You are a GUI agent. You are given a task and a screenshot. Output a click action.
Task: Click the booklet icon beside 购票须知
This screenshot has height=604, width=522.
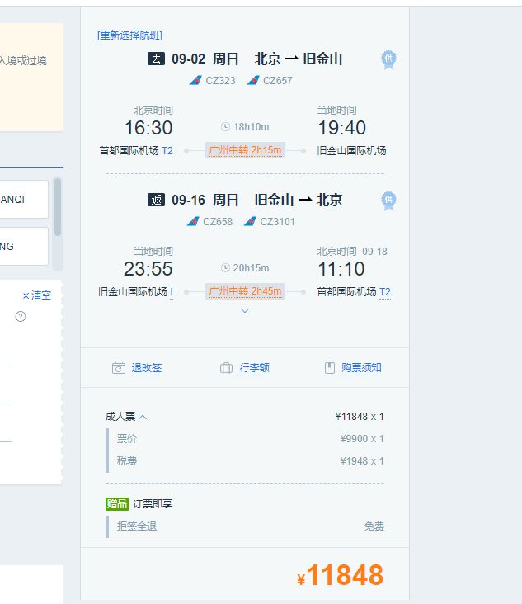tap(330, 368)
